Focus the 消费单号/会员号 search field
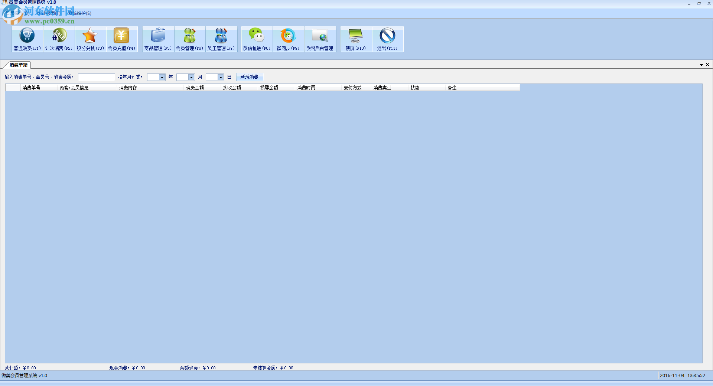The height and width of the screenshot is (386, 713). point(97,77)
